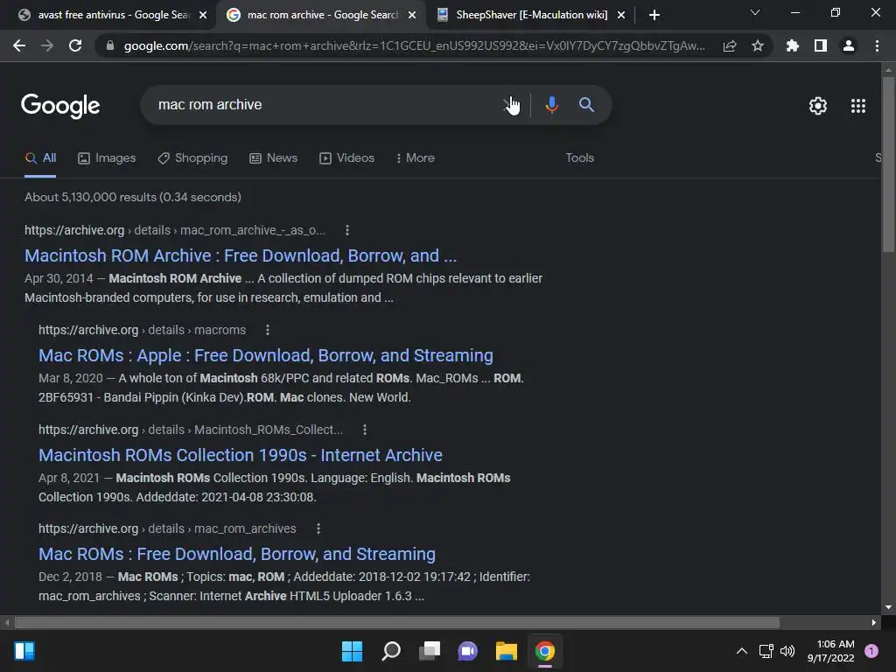Open options for Macintosh_ROMs_Collect result
The height and width of the screenshot is (672, 896).
pos(365,429)
